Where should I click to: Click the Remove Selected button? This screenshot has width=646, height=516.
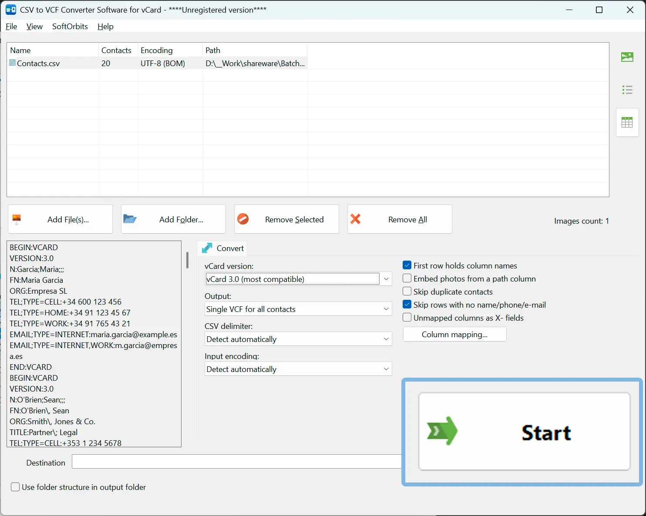click(286, 219)
